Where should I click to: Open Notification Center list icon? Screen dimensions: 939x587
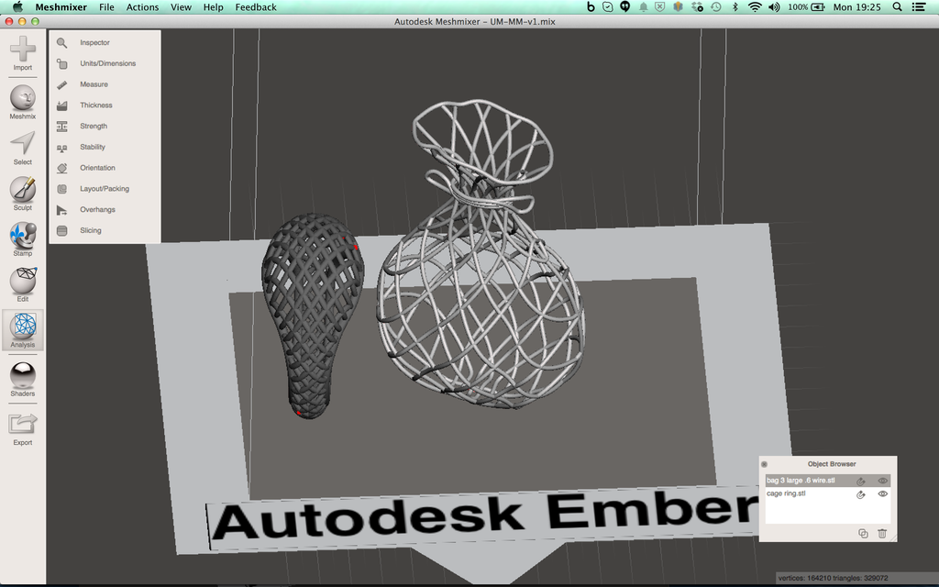919,7
